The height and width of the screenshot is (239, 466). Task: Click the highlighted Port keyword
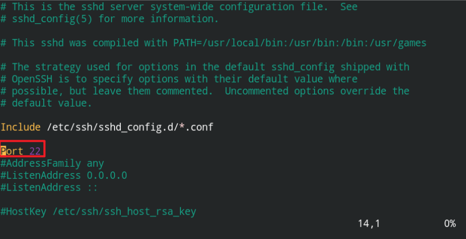coord(12,151)
